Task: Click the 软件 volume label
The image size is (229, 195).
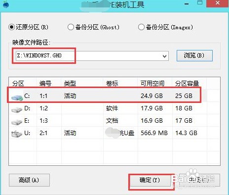Action: [112, 108]
